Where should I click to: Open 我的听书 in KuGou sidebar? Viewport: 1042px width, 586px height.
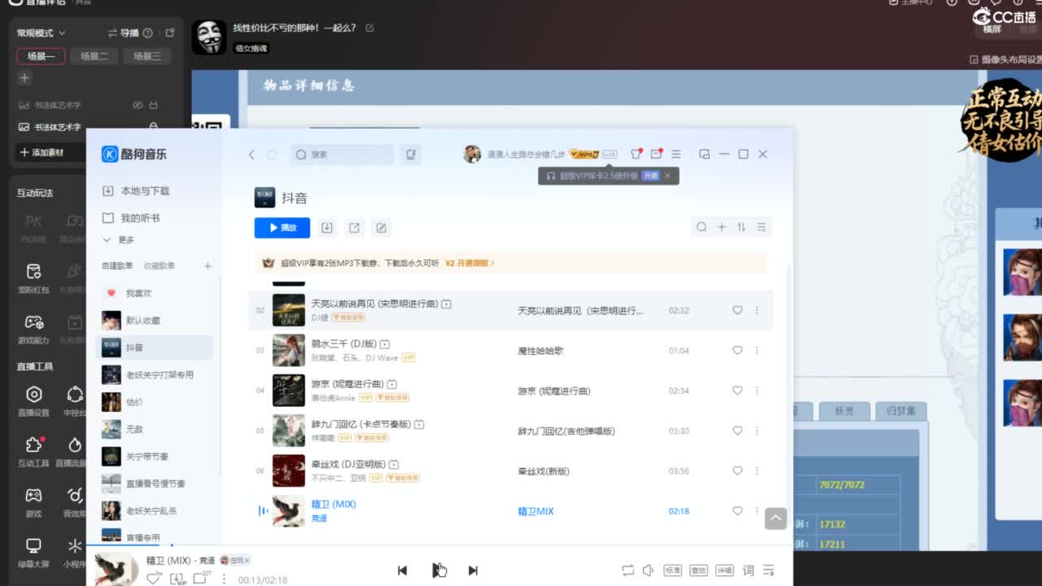coord(131,218)
